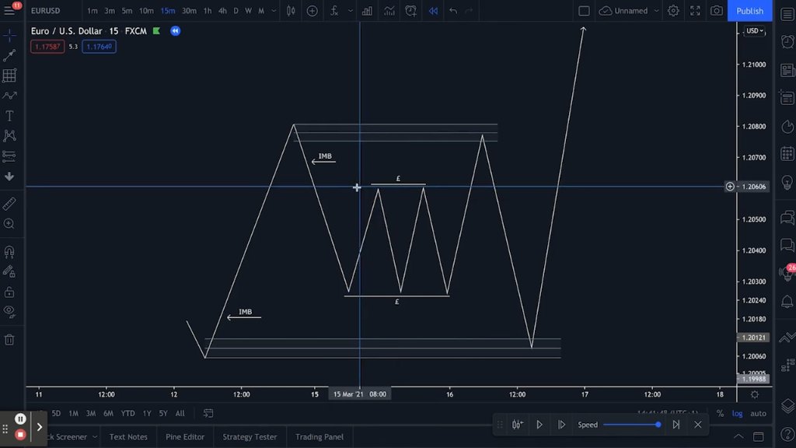Toggle lock all drawing tools

pos(9,292)
